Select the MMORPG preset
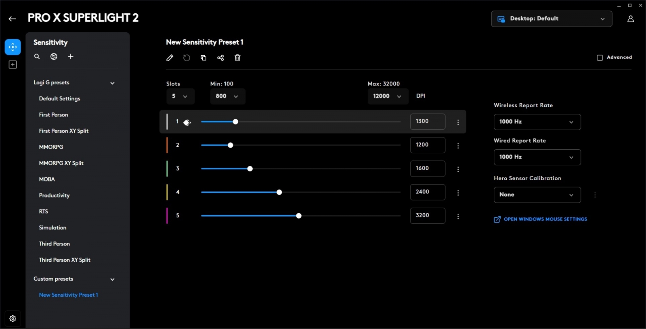 pos(51,147)
